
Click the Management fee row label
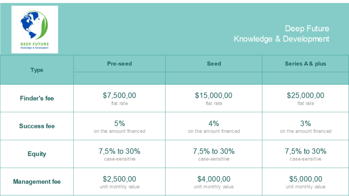pyautogui.click(x=37, y=182)
